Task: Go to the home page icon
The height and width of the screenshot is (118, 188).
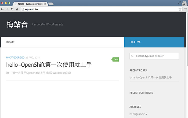Action: coord(17,9)
